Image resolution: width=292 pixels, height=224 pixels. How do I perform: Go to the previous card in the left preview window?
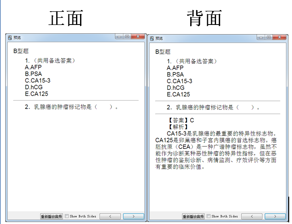[x=110, y=216]
